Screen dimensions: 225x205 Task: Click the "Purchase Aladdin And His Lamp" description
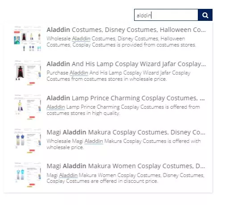click(x=119, y=76)
